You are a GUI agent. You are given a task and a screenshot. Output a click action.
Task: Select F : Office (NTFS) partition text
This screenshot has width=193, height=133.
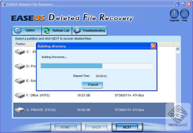click(38, 95)
